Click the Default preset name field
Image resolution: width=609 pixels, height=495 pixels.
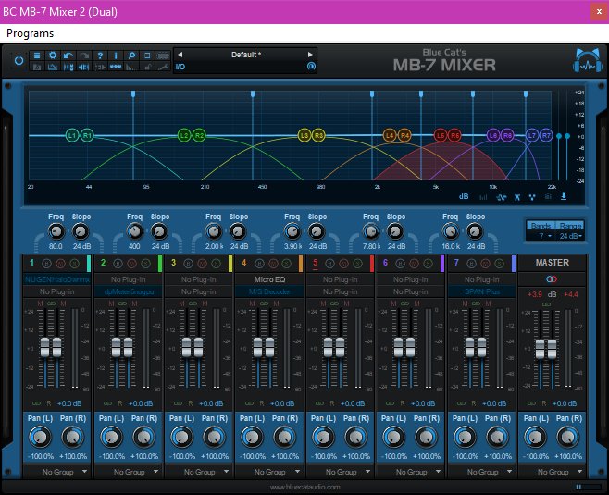click(x=245, y=55)
